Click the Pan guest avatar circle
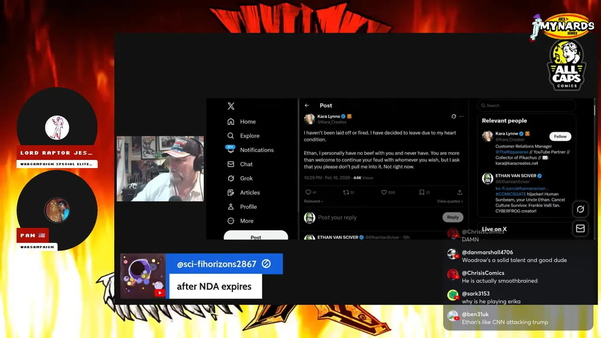 pyautogui.click(x=57, y=210)
